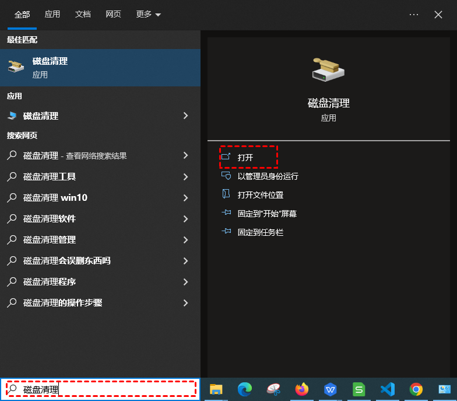Switch to the 网页 tab

113,14
